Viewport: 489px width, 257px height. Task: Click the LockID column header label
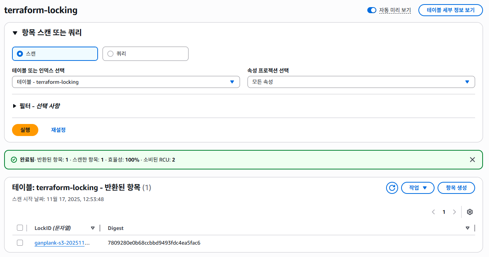click(53, 228)
